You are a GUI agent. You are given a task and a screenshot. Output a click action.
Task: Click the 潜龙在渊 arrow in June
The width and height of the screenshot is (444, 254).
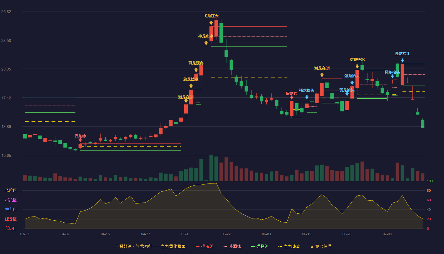pyautogui.click(x=322, y=75)
